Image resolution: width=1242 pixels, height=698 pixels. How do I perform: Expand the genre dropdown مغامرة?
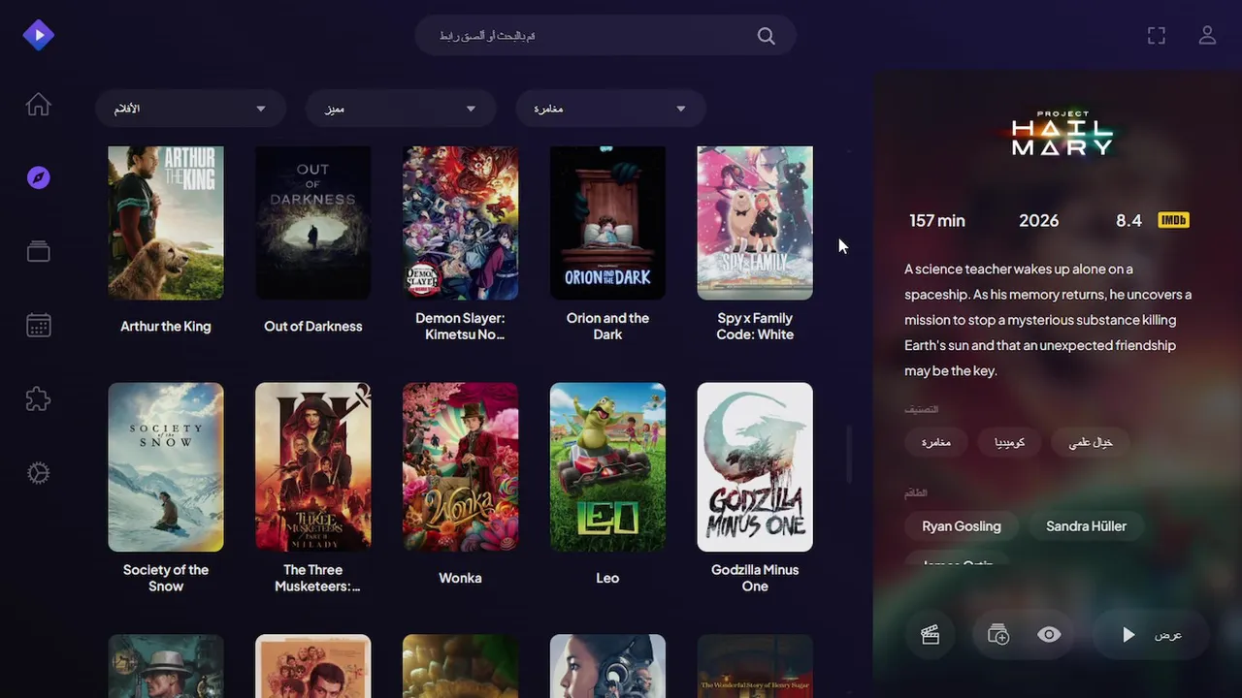point(610,109)
